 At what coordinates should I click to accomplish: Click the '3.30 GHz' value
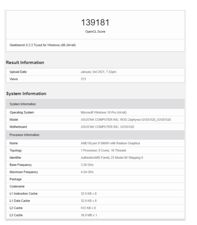pyautogui.click(x=87, y=165)
